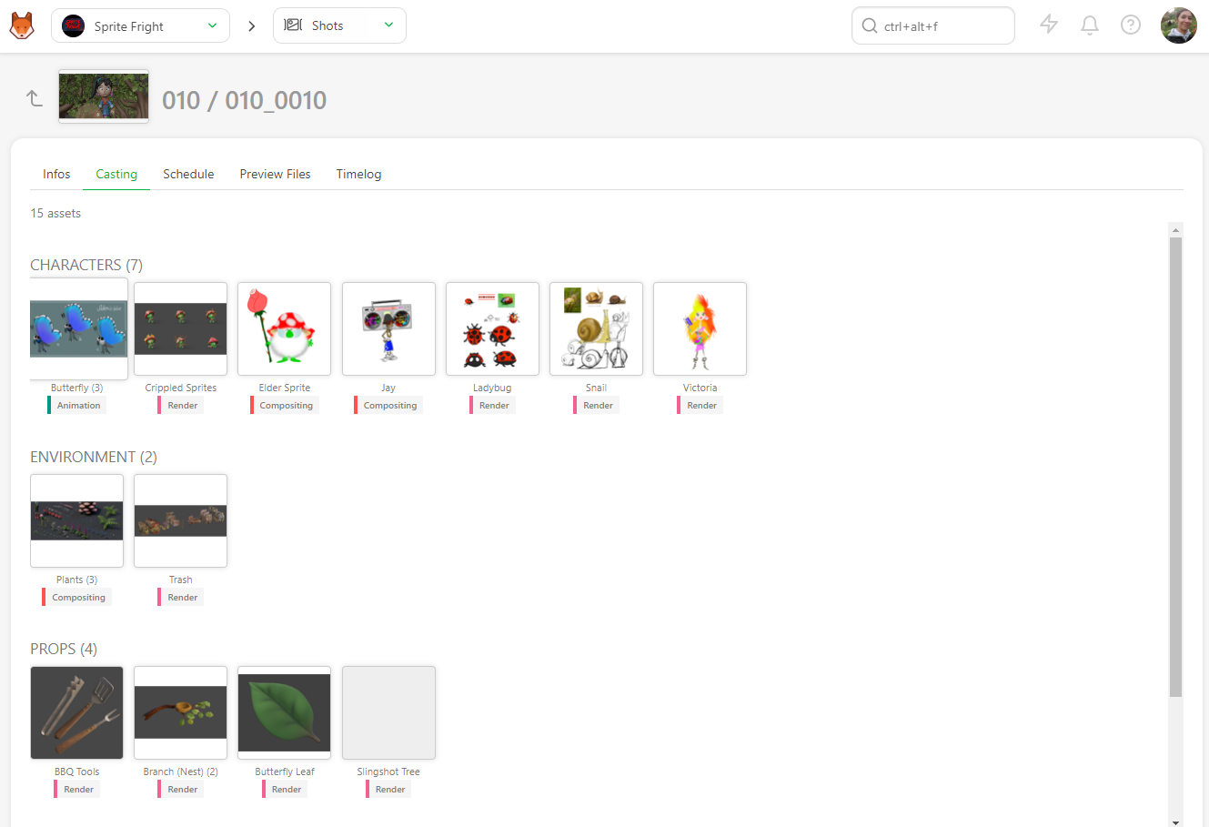Click the Butterfly (3) asset name
The width and height of the screenshot is (1209, 827).
tap(76, 388)
